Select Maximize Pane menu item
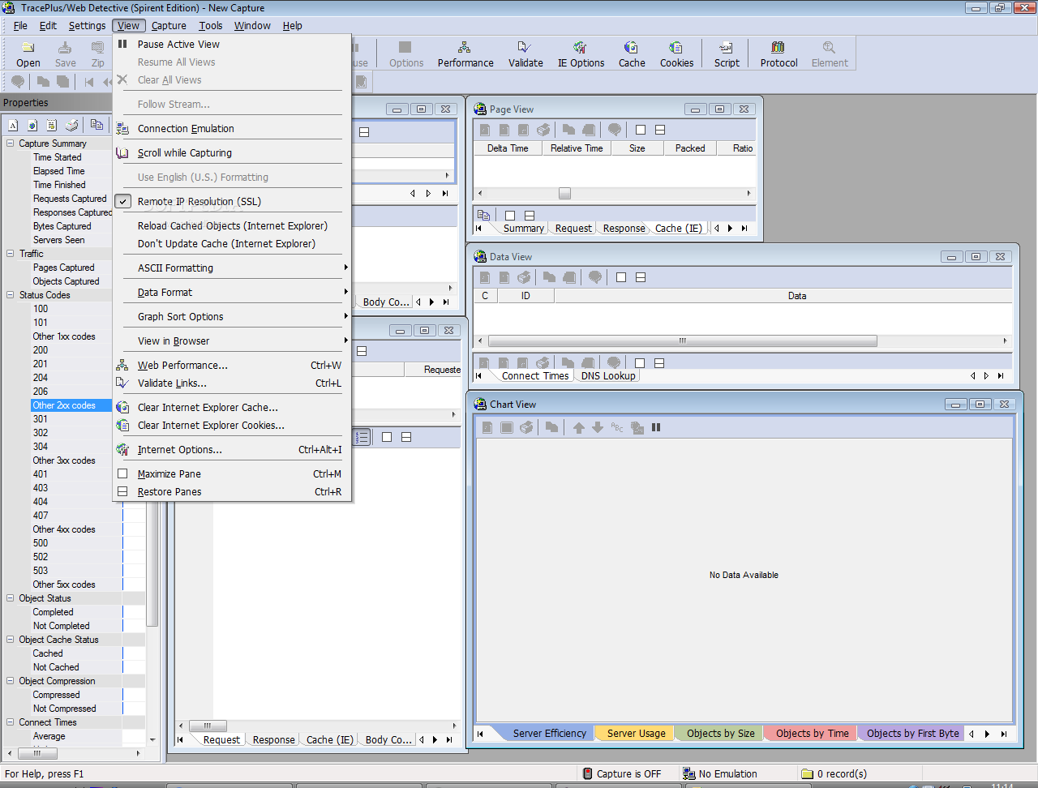The image size is (1038, 788). [232, 473]
